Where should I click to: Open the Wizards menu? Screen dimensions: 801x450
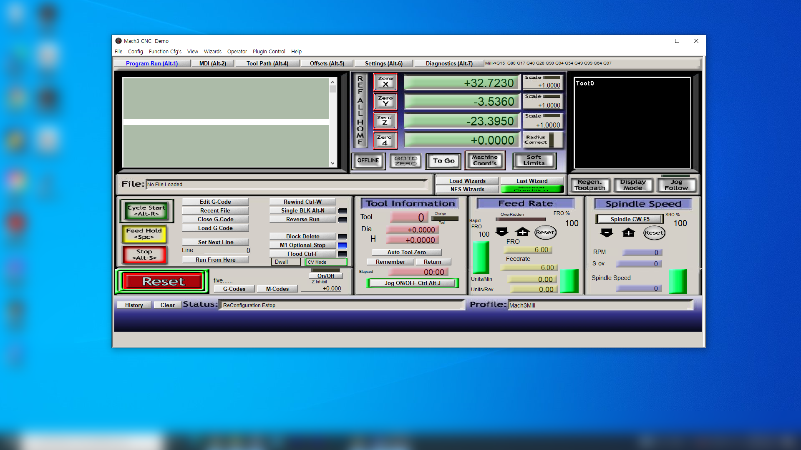[212, 52]
